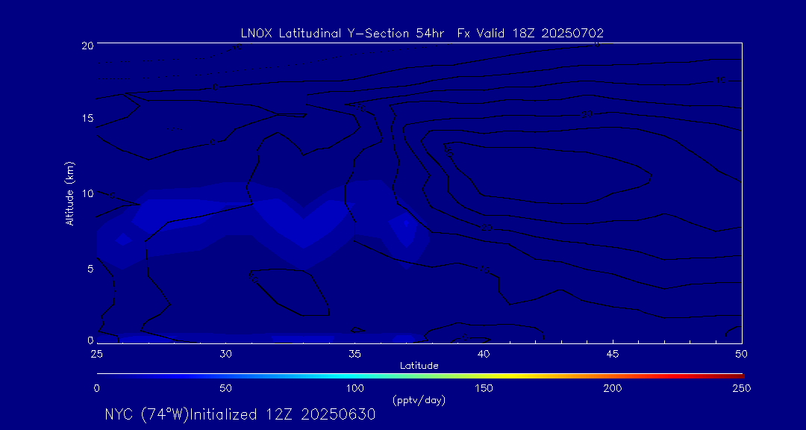Screen dimensions: 806x430
Task: Click the '30' contour line label
Action: click(449, 152)
